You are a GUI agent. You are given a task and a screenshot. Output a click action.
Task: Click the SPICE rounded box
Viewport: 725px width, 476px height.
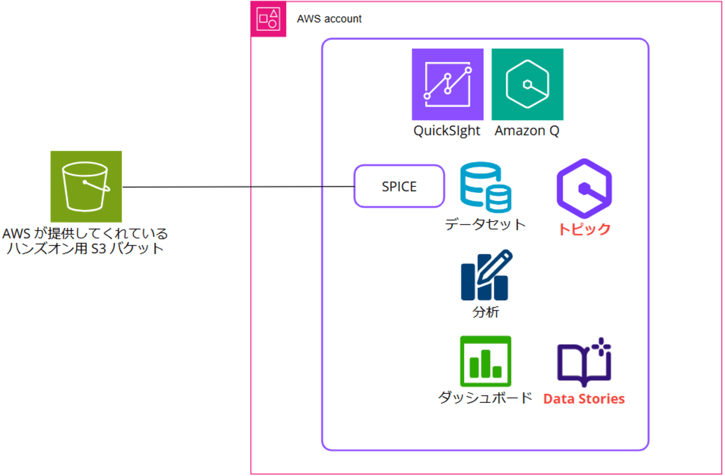(399, 186)
